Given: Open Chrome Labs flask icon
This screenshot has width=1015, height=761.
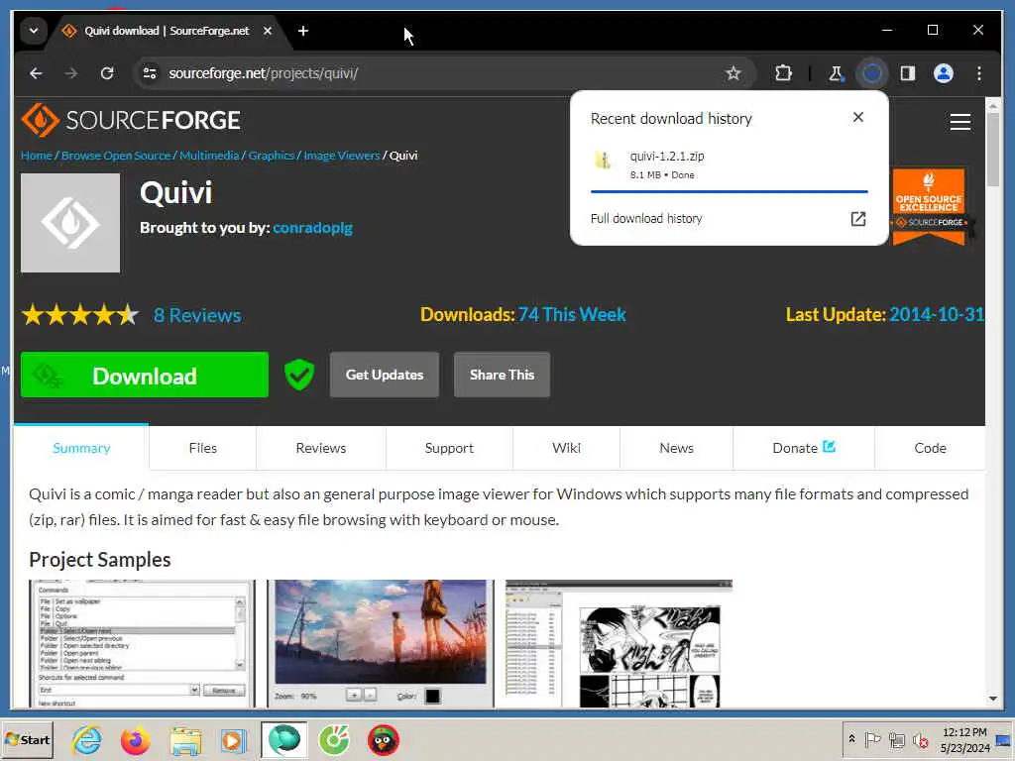Looking at the screenshot, I should coord(837,73).
